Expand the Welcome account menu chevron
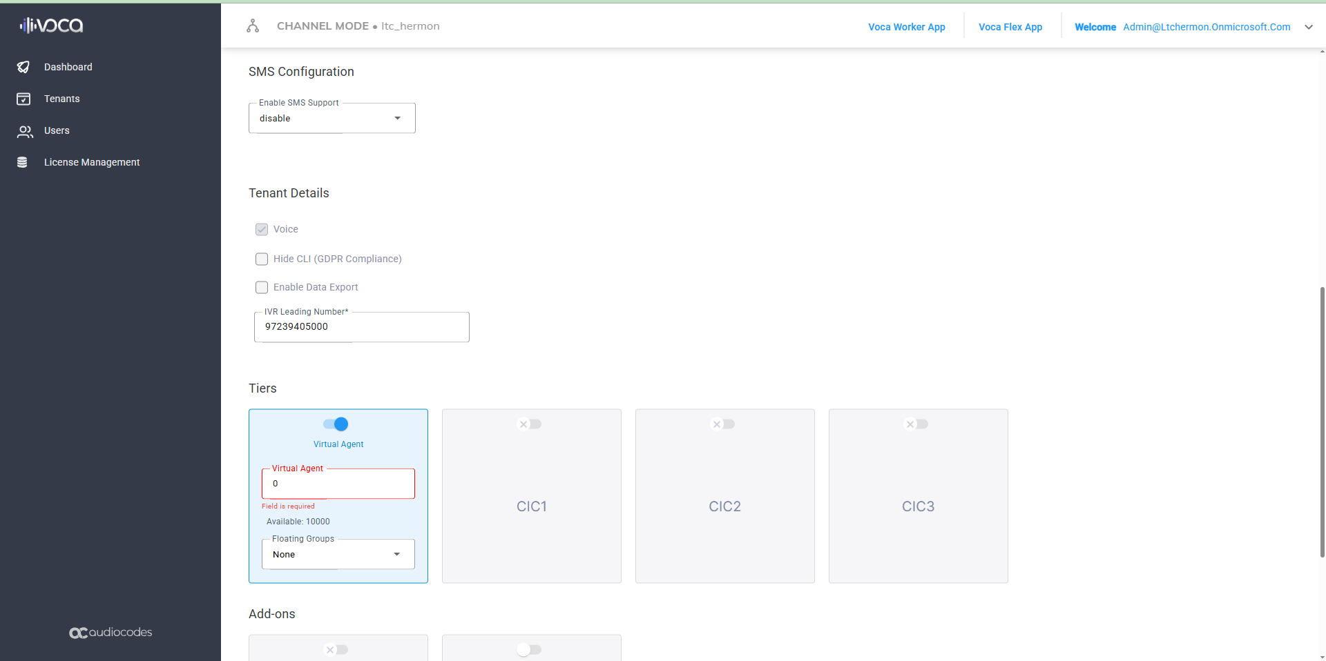This screenshot has height=661, width=1326. point(1308,27)
